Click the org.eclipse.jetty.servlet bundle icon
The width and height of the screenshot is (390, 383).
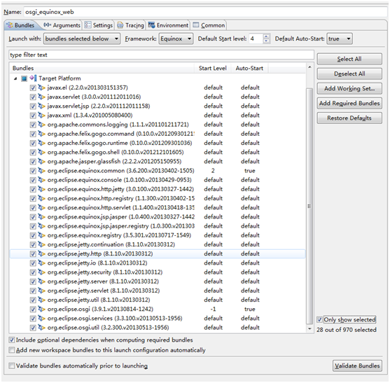(41, 291)
